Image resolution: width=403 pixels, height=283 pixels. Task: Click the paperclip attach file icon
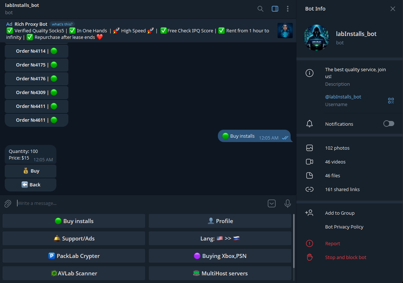tap(8, 203)
